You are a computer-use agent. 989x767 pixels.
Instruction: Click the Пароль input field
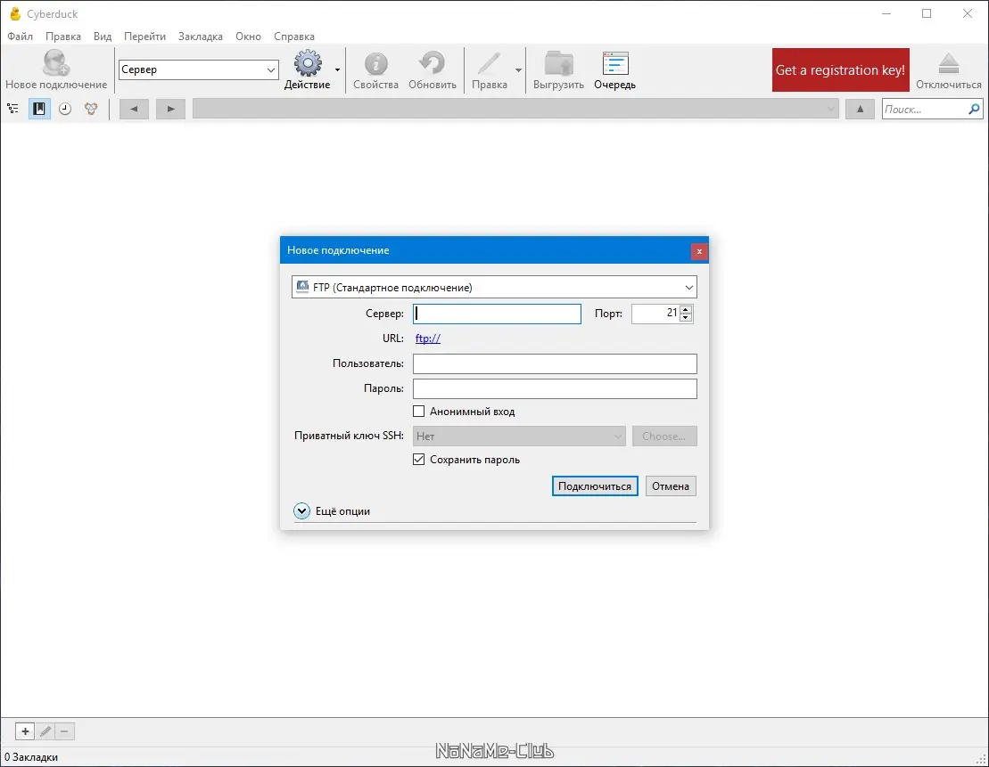[555, 388]
